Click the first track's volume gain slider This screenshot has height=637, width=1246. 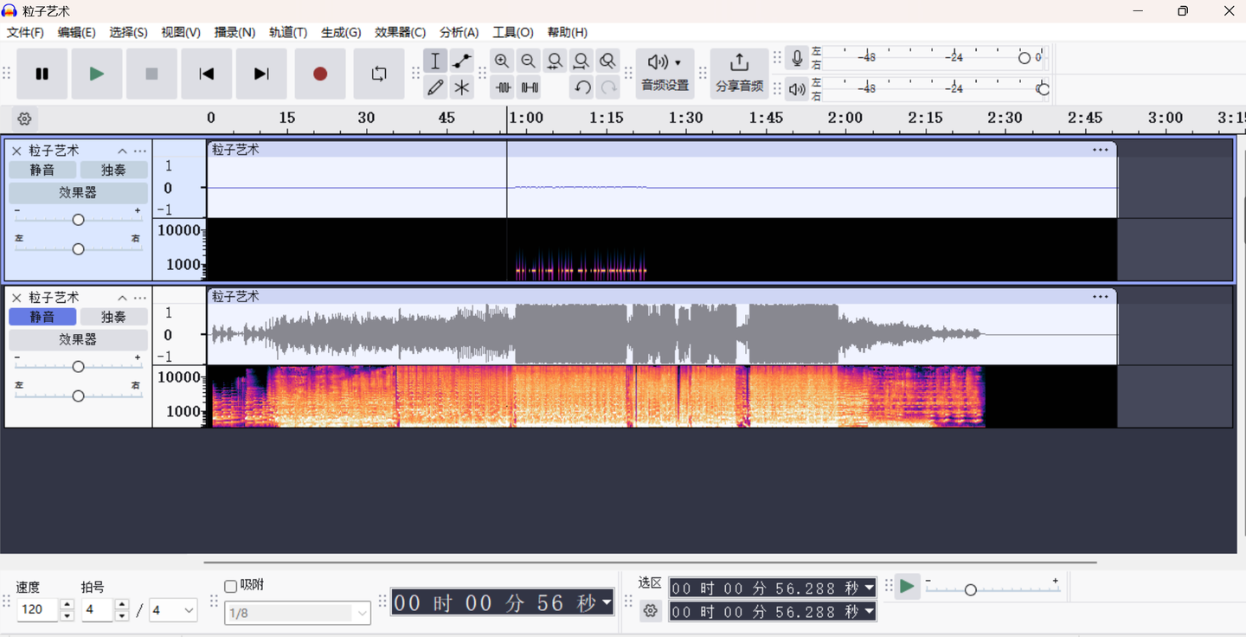click(x=78, y=220)
